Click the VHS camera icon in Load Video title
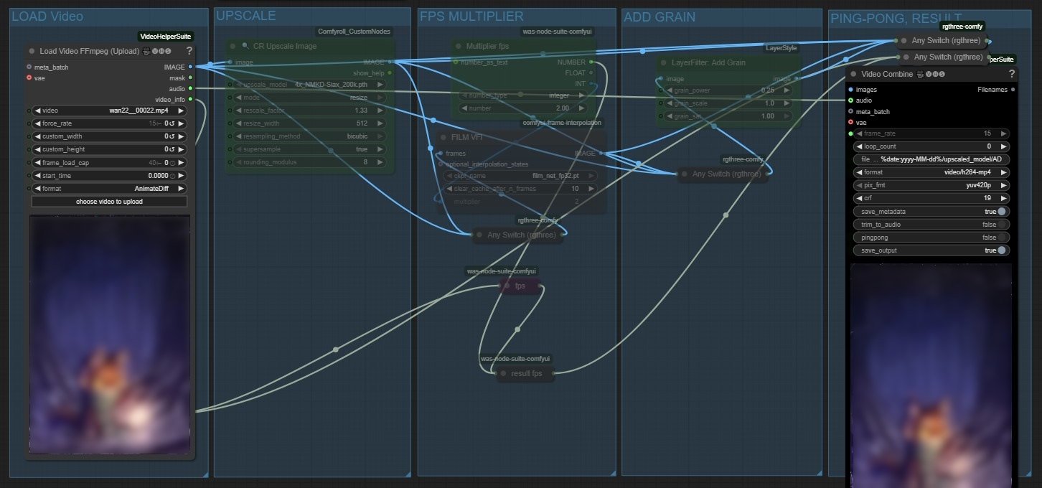1042x488 pixels. (146, 51)
